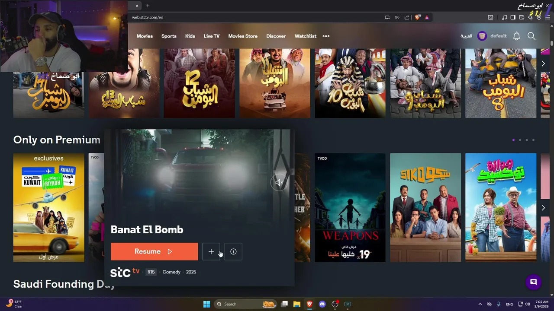The width and height of the screenshot is (554, 311).
Task: Show Banat El Bomb info details
Action: click(x=233, y=251)
